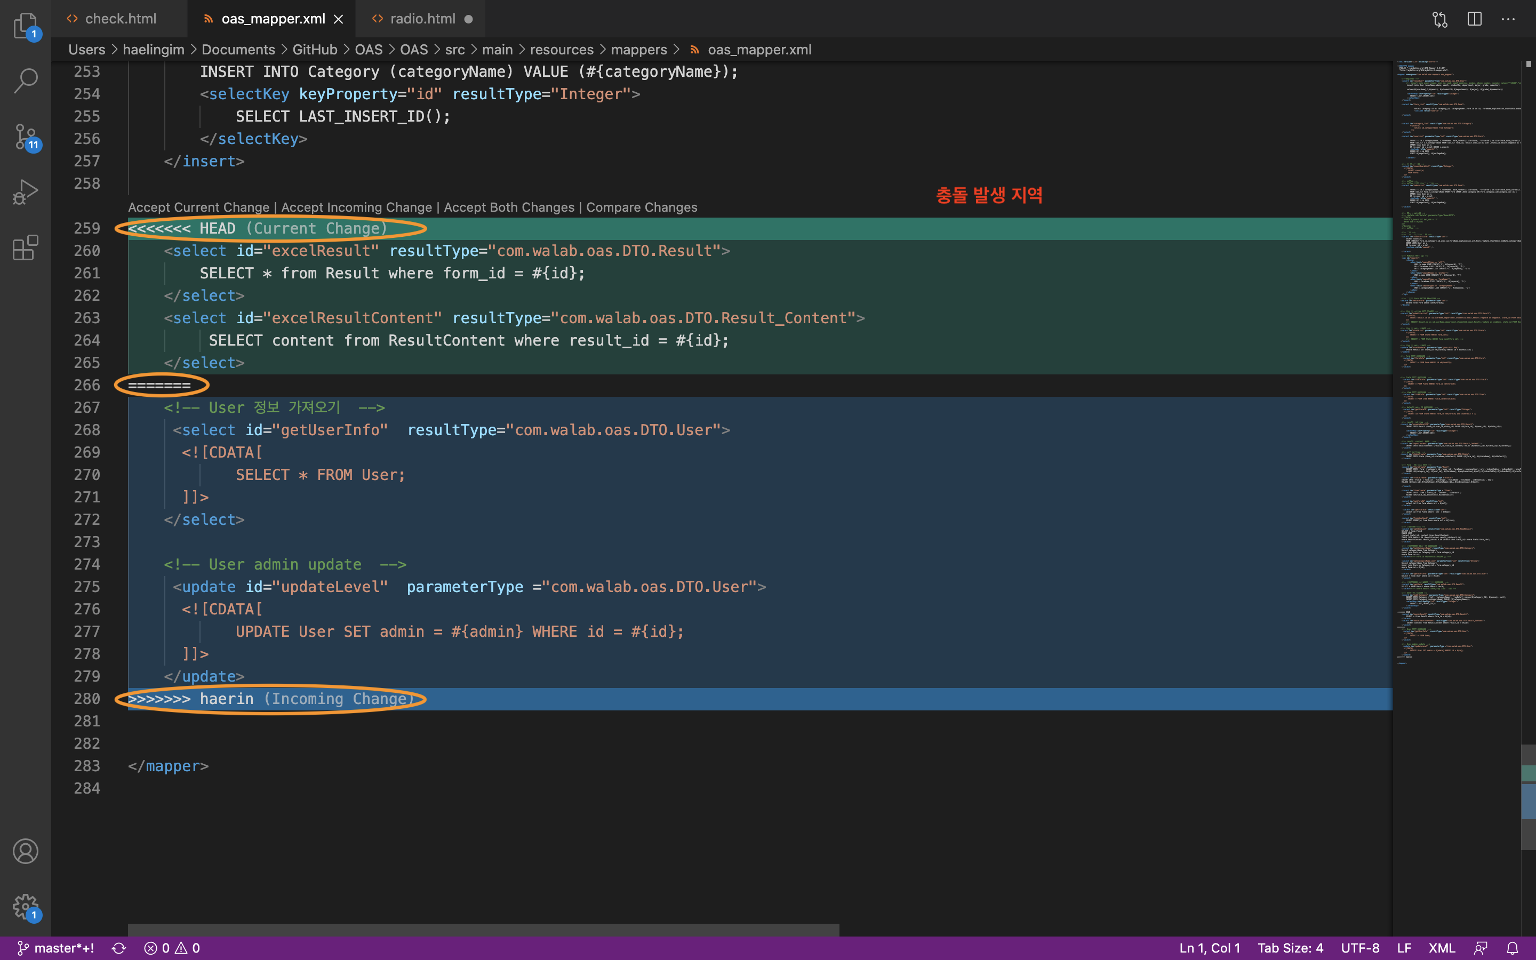Open the editor More Actions menu
Image resolution: width=1536 pixels, height=960 pixels.
point(1508,19)
